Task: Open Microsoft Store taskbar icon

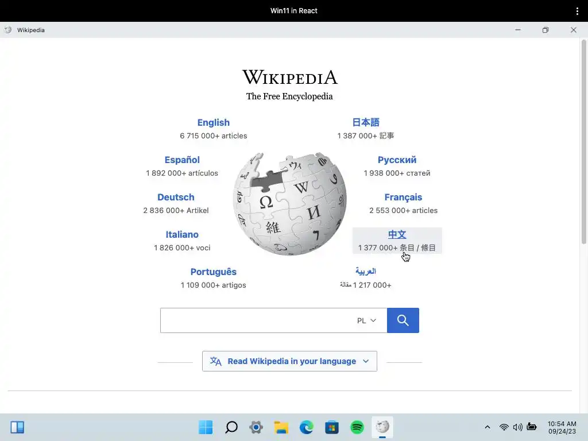Action: tap(331, 427)
